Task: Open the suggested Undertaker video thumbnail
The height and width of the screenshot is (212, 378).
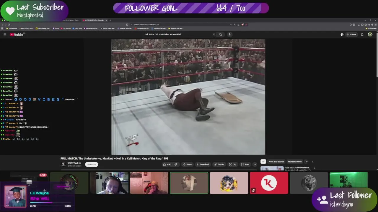Action: [x=272, y=168]
